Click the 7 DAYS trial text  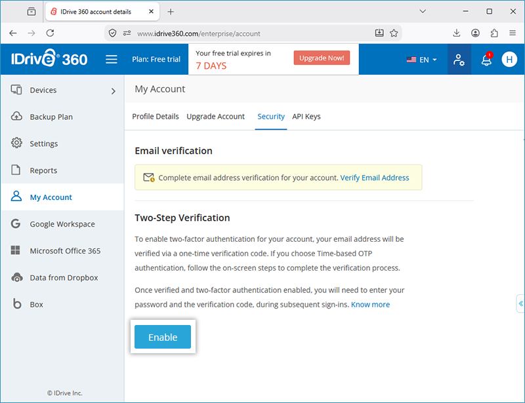pos(211,66)
